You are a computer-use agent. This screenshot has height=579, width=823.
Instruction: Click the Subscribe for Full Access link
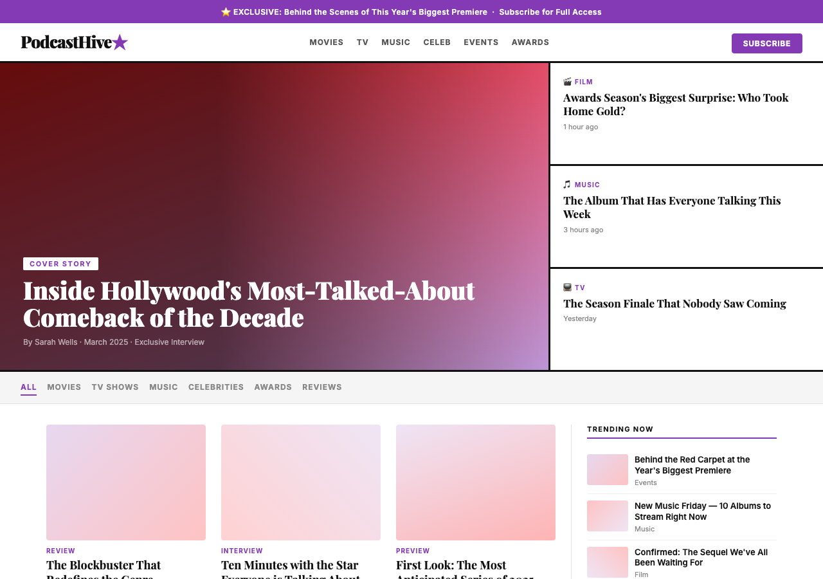(x=550, y=12)
